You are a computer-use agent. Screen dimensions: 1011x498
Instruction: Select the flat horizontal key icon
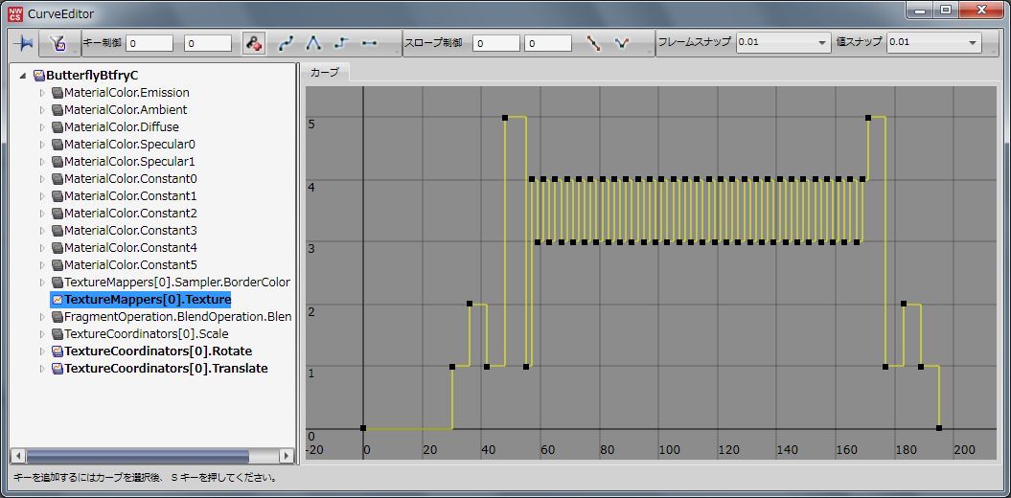(x=369, y=43)
